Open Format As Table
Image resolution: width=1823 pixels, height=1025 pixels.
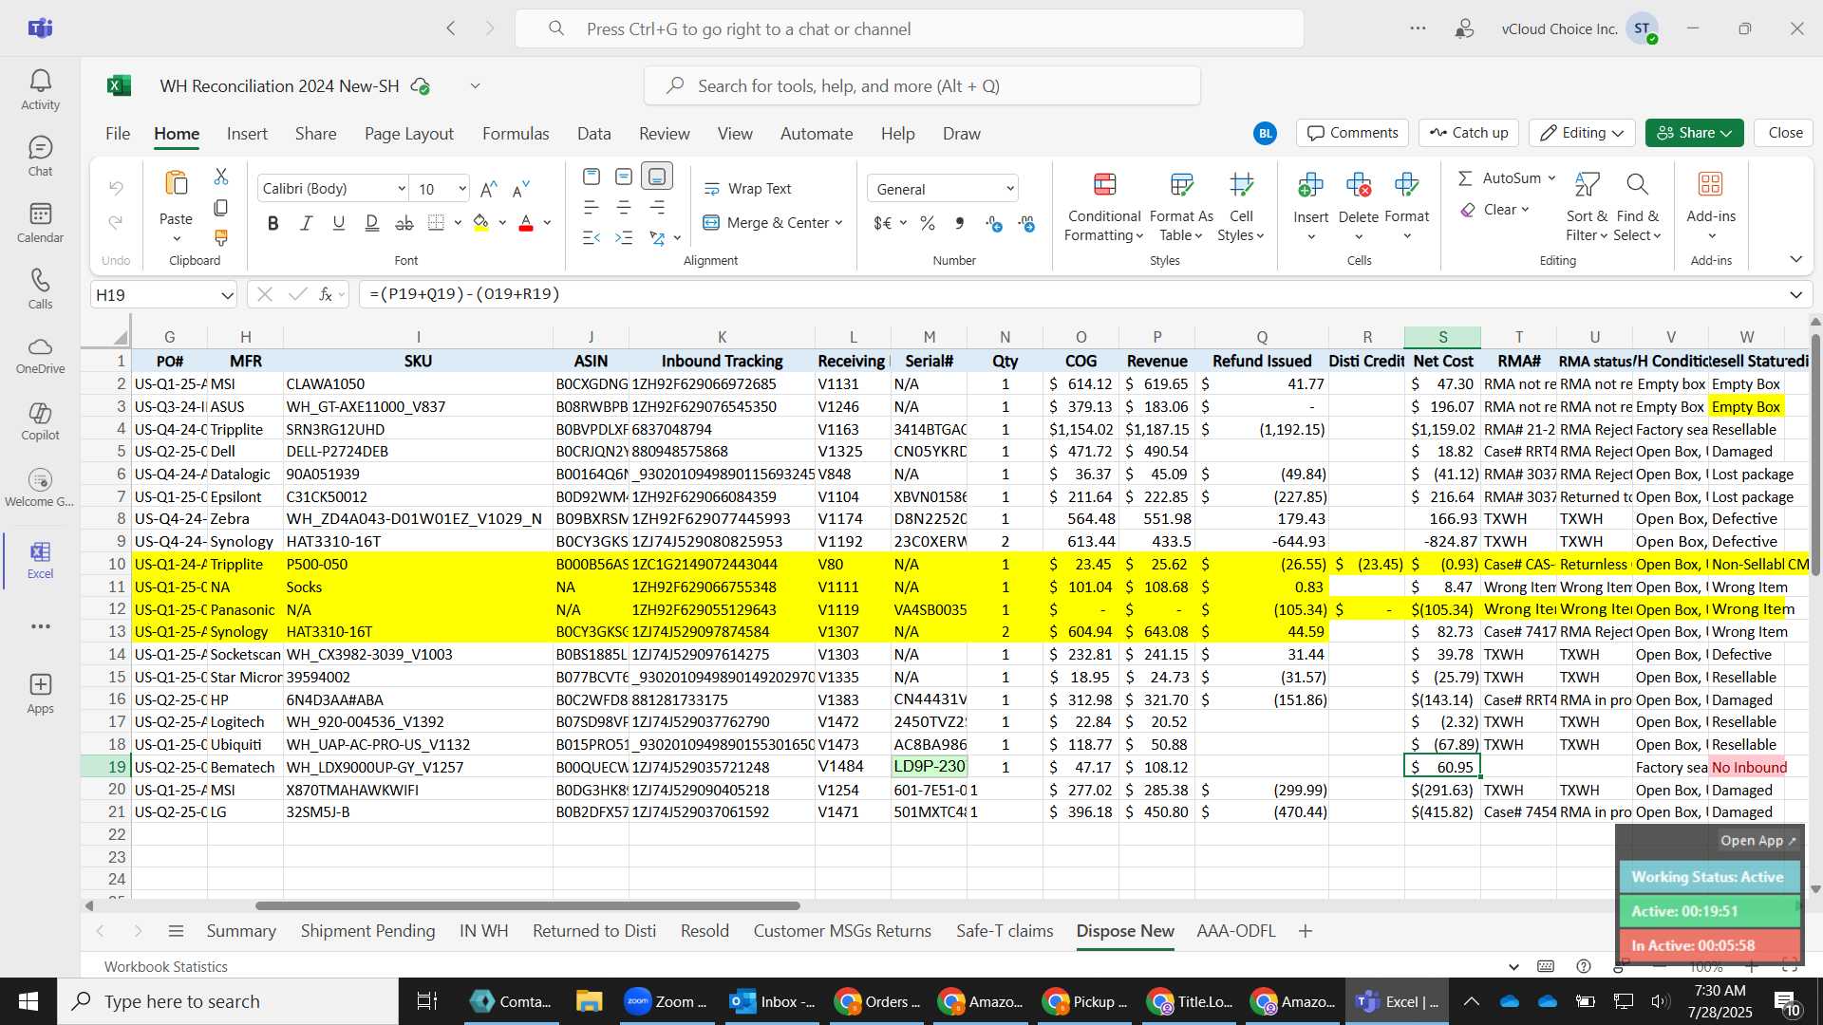pos(1181,207)
